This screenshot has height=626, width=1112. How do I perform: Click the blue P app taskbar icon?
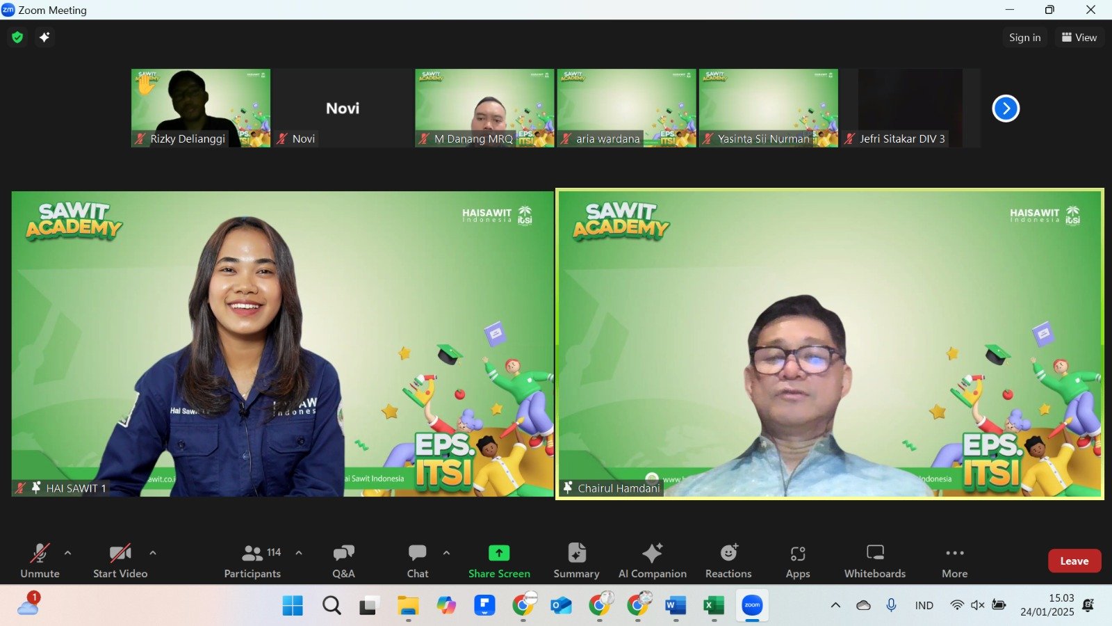(484, 606)
